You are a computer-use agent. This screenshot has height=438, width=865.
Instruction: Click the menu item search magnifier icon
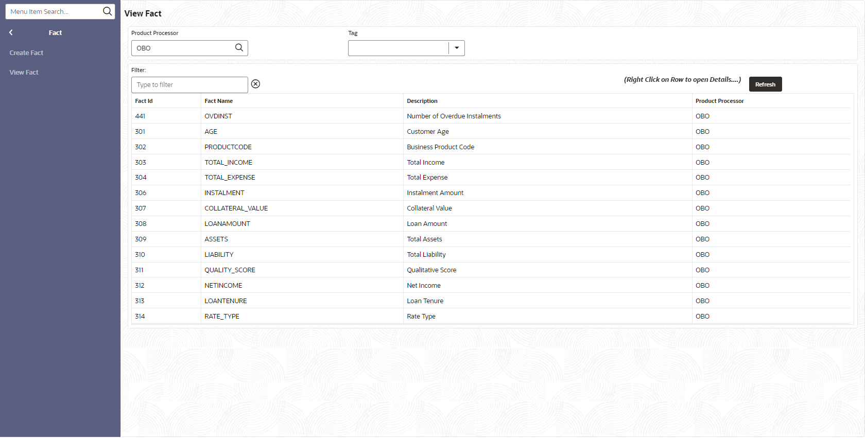107,11
